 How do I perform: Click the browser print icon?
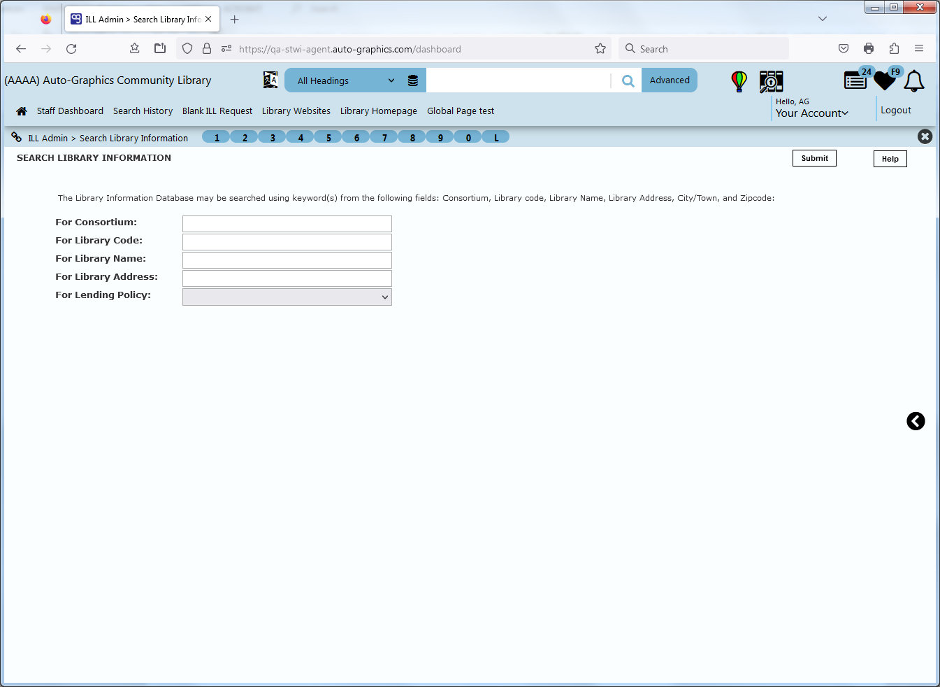click(x=869, y=49)
